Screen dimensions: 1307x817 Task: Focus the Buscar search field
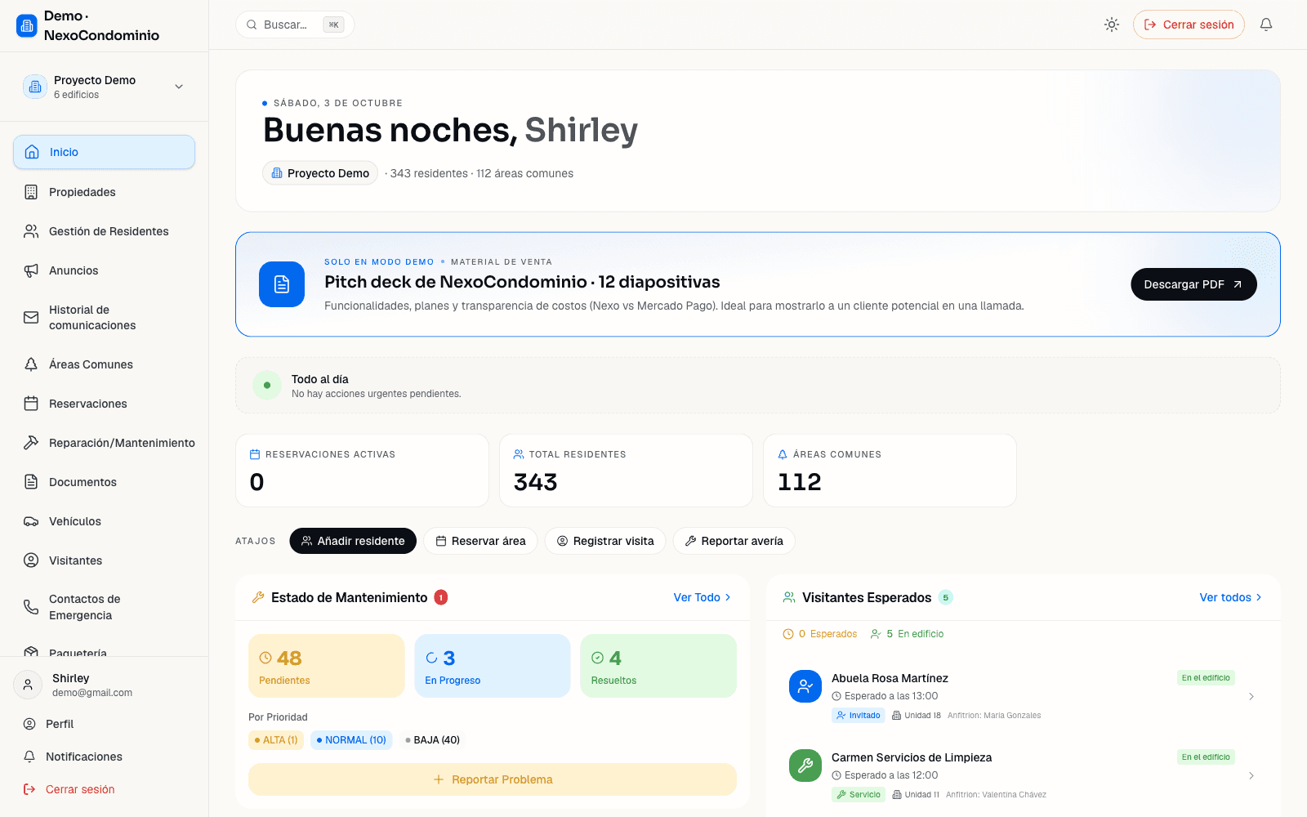pyautogui.click(x=295, y=25)
